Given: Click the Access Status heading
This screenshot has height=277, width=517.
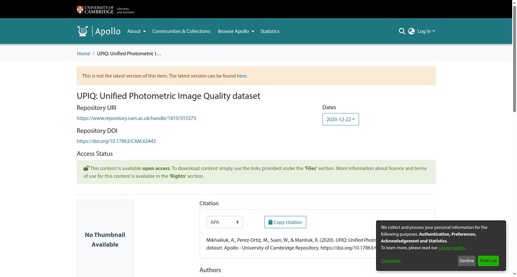Looking at the screenshot, I should point(95,154).
